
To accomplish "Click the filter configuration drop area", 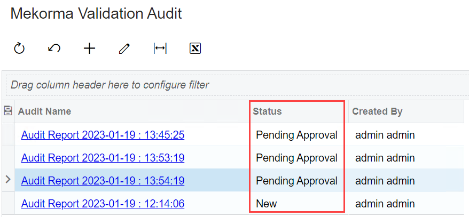I will 235,85.
